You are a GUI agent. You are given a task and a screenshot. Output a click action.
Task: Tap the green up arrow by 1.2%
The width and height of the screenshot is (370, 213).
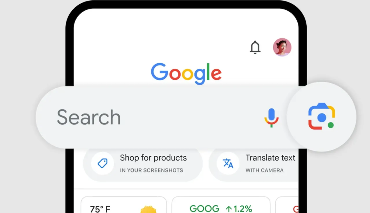(229, 209)
